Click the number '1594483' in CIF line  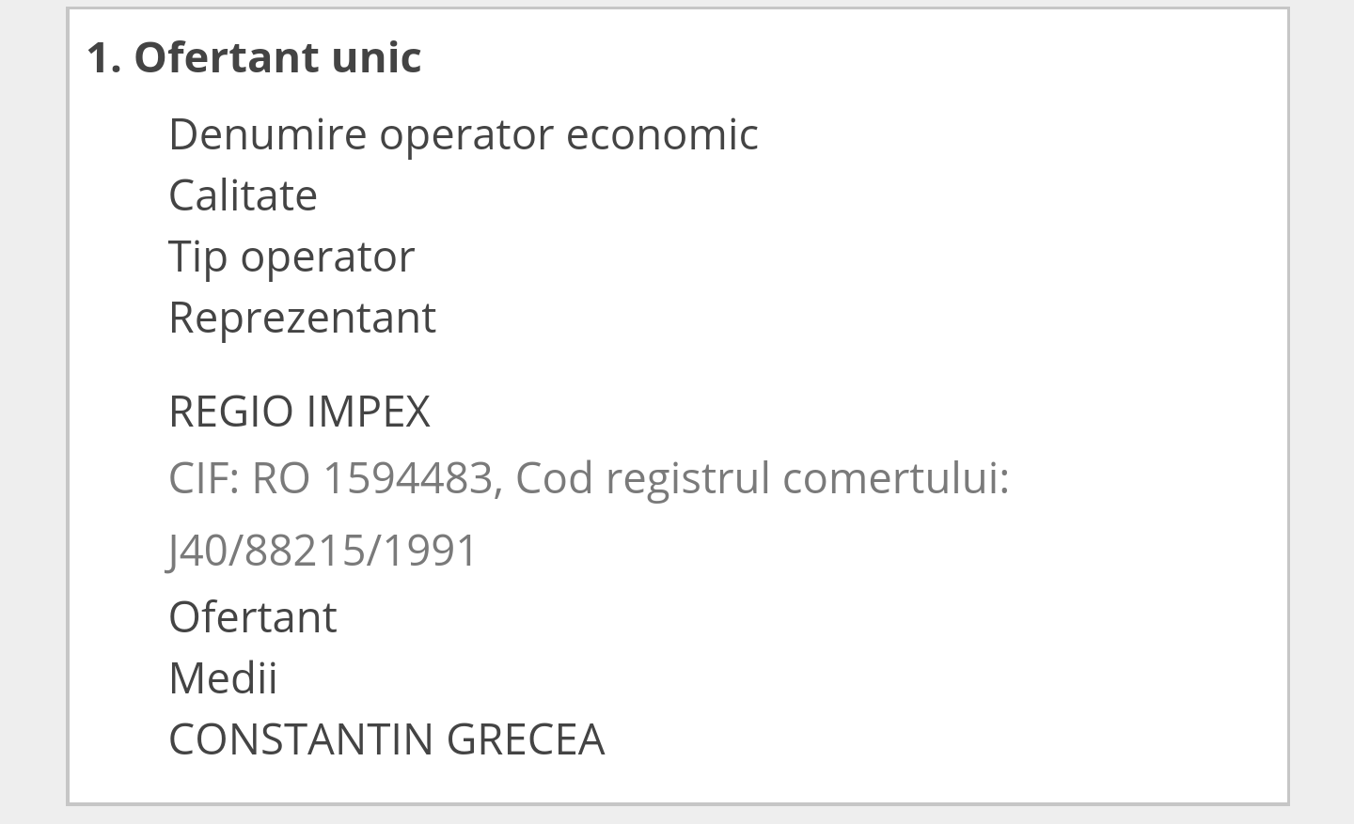coord(407,478)
